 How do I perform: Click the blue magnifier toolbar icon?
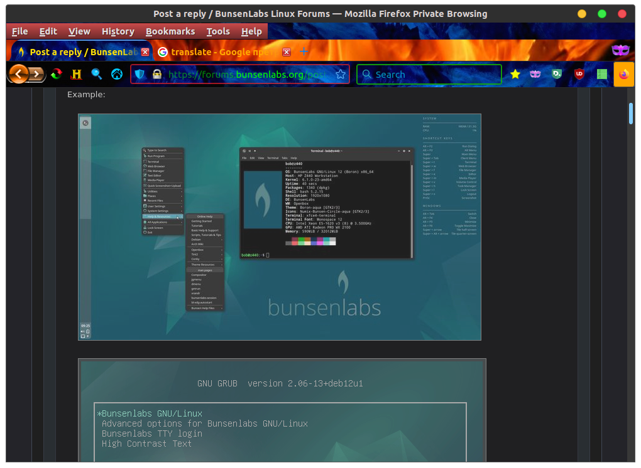(97, 74)
